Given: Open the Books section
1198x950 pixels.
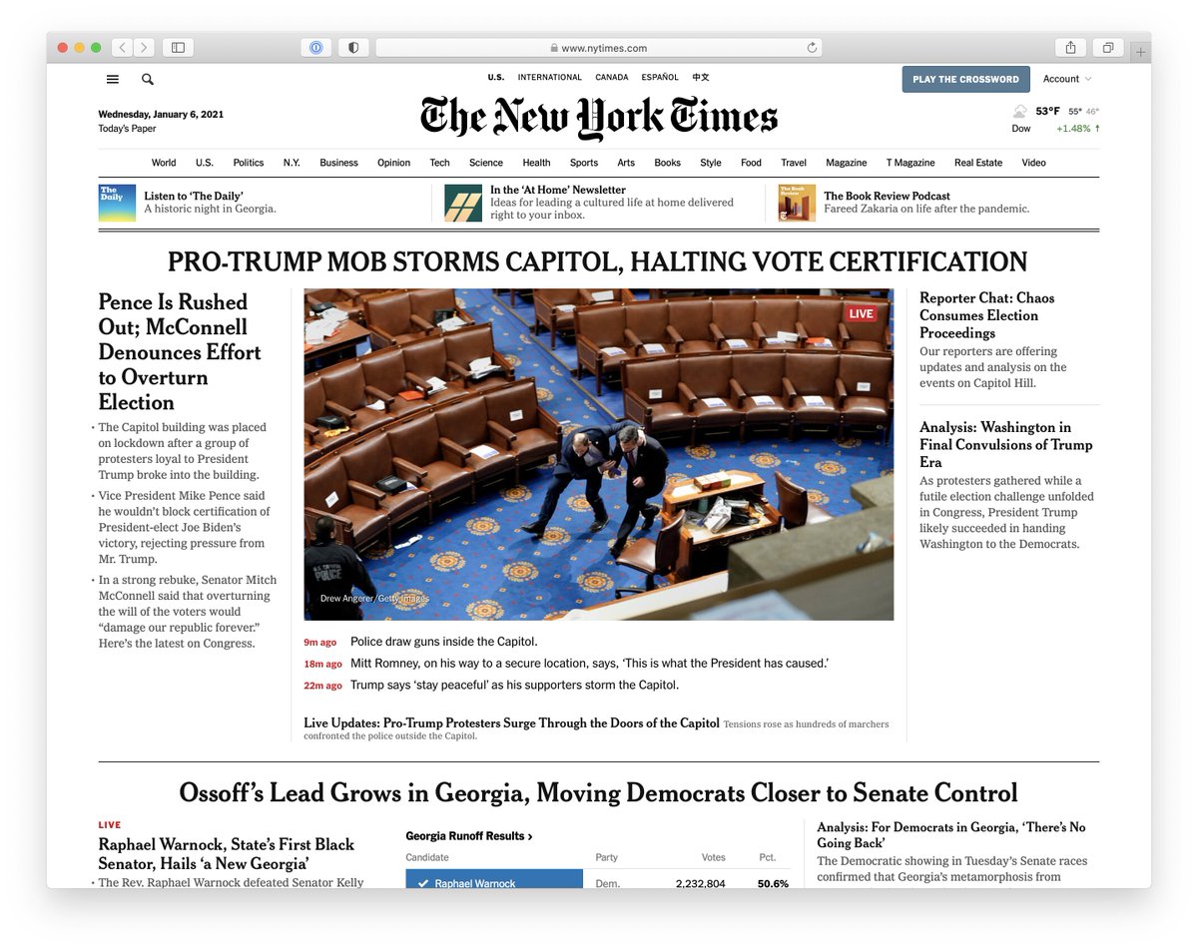Looking at the screenshot, I should [667, 163].
